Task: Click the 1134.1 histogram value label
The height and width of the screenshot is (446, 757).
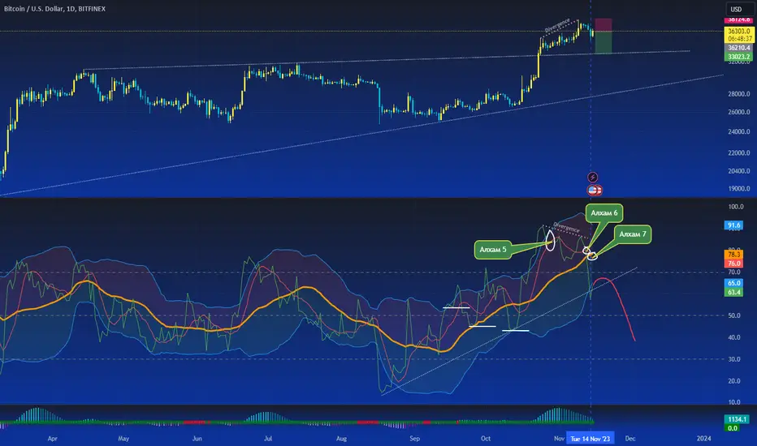Action: (737, 419)
